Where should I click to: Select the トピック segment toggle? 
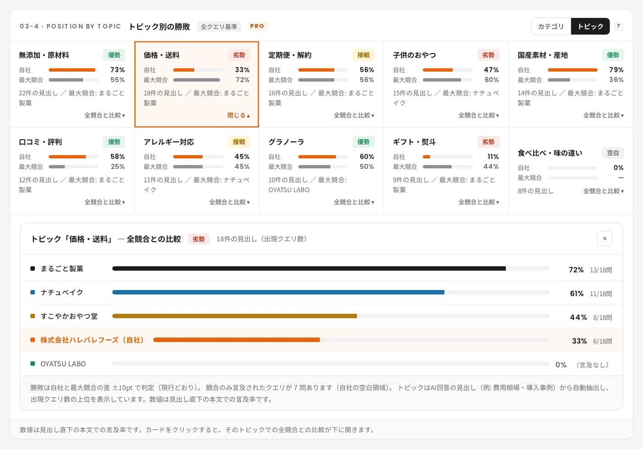590,26
